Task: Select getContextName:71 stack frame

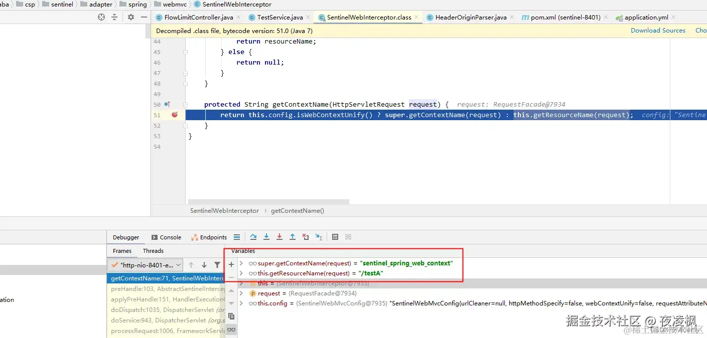Action: click(x=166, y=278)
